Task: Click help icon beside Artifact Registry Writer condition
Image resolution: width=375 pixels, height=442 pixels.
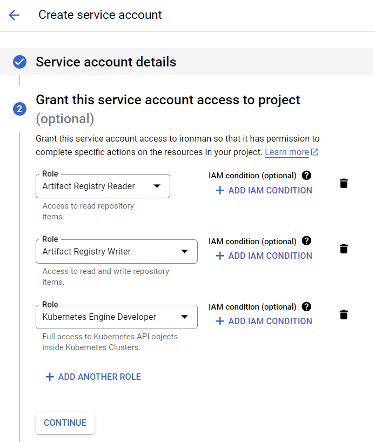Action: click(x=306, y=241)
